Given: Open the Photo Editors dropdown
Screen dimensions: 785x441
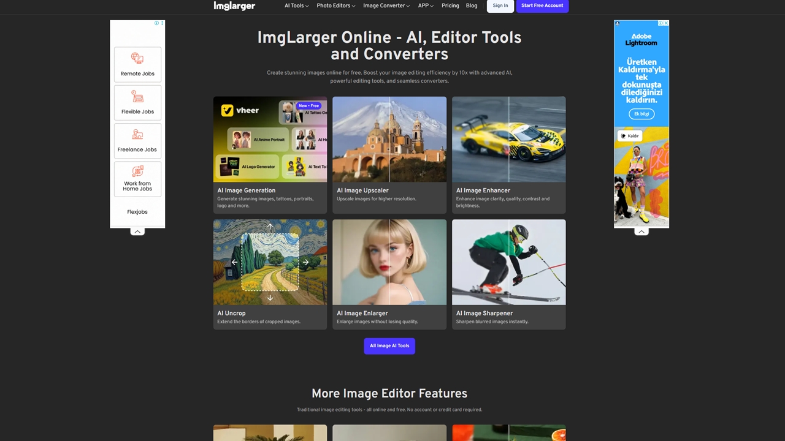Looking at the screenshot, I should [335, 6].
